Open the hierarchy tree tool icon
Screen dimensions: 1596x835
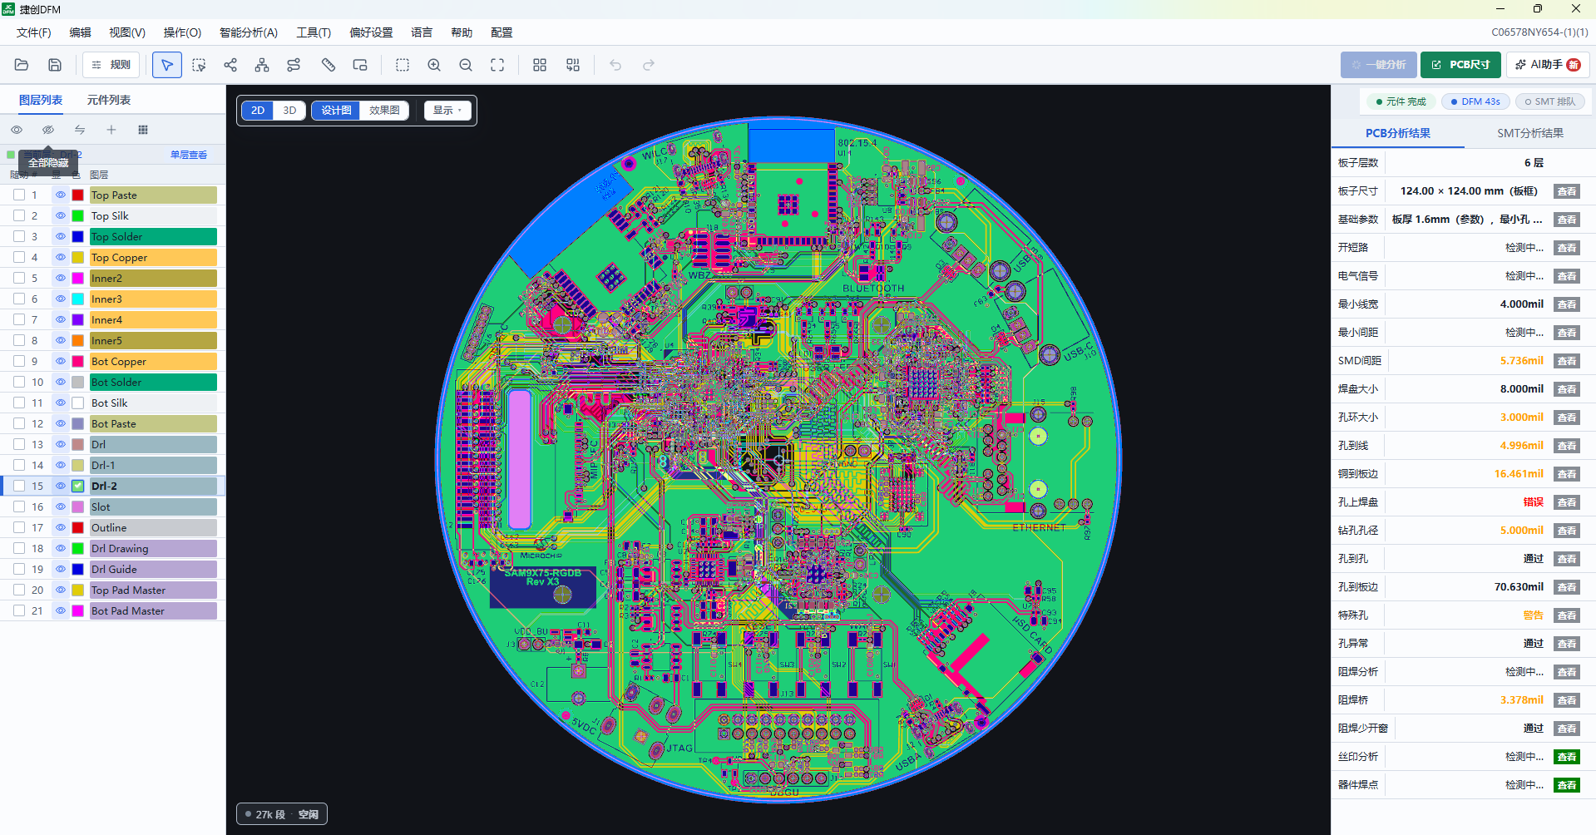[x=262, y=65]
